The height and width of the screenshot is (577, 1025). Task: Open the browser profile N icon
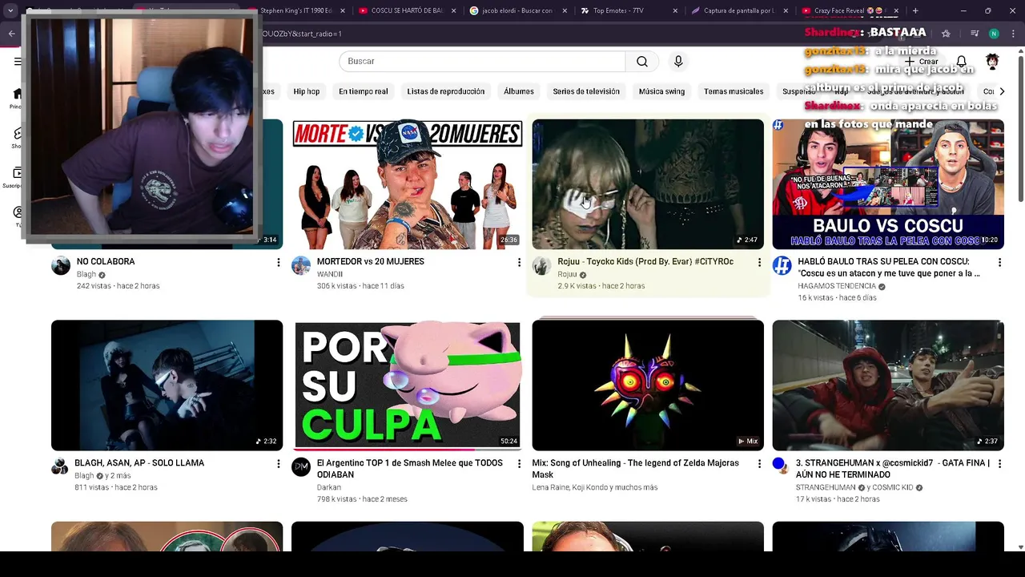click(x=994, y=34)
